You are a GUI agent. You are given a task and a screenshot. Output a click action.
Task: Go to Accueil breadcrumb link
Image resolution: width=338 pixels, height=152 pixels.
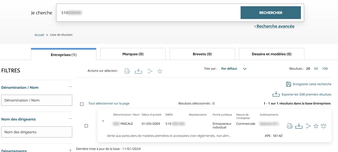pyautogui.click(x=39, y=35)
